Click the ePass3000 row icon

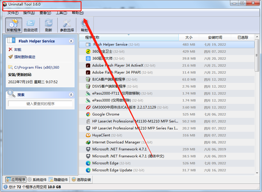tap(88, 100)
